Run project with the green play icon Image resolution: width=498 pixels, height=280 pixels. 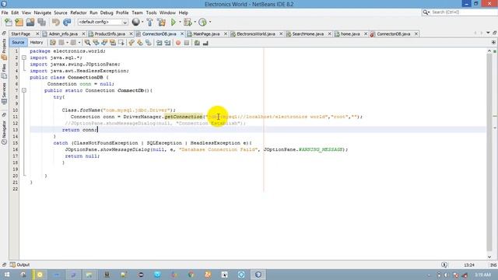click(x=174, y=23)
